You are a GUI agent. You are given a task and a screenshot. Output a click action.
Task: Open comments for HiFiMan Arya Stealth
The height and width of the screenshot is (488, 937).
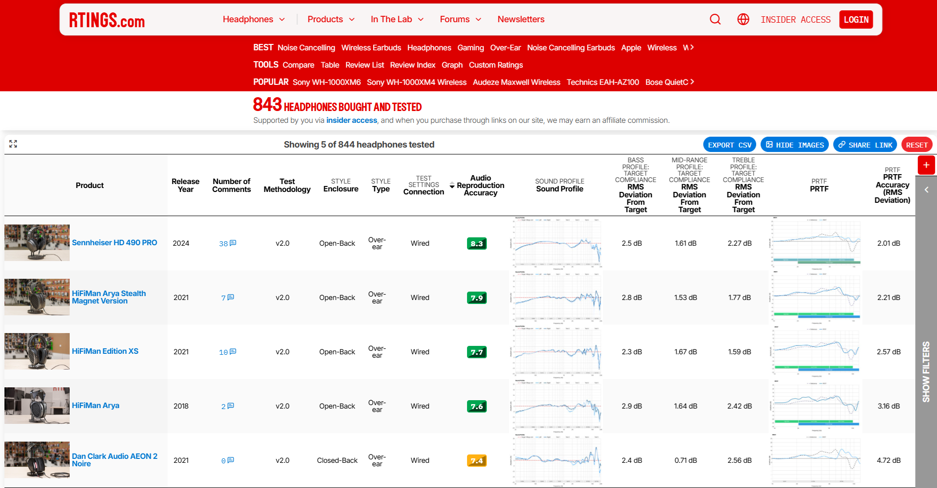pos(227,298)
